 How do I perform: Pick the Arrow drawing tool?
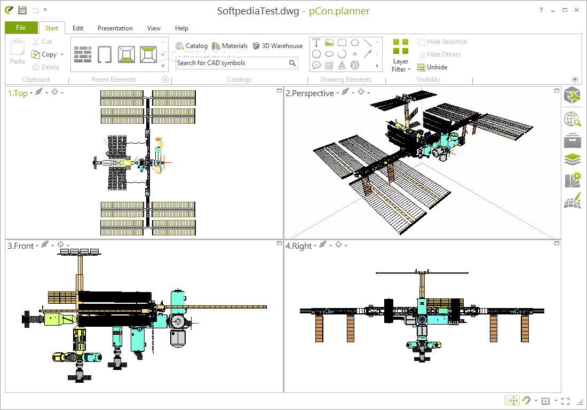click(368, 54)
